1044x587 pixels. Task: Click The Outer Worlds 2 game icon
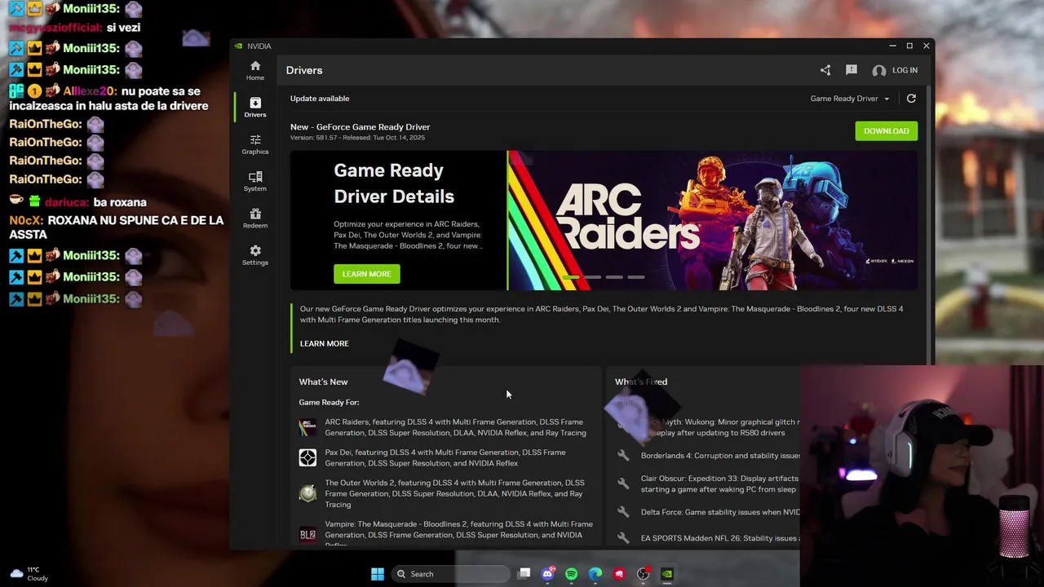(x=307, y=493)
